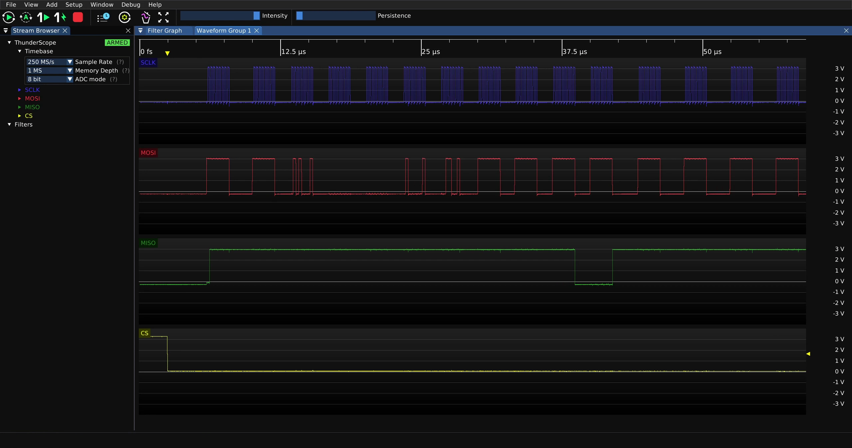Click the MOSI waveform channel label
Viewport: 852px width, 448px height.
[148, 153]
